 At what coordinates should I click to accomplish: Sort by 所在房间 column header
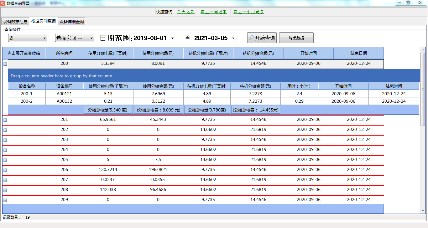64,53
